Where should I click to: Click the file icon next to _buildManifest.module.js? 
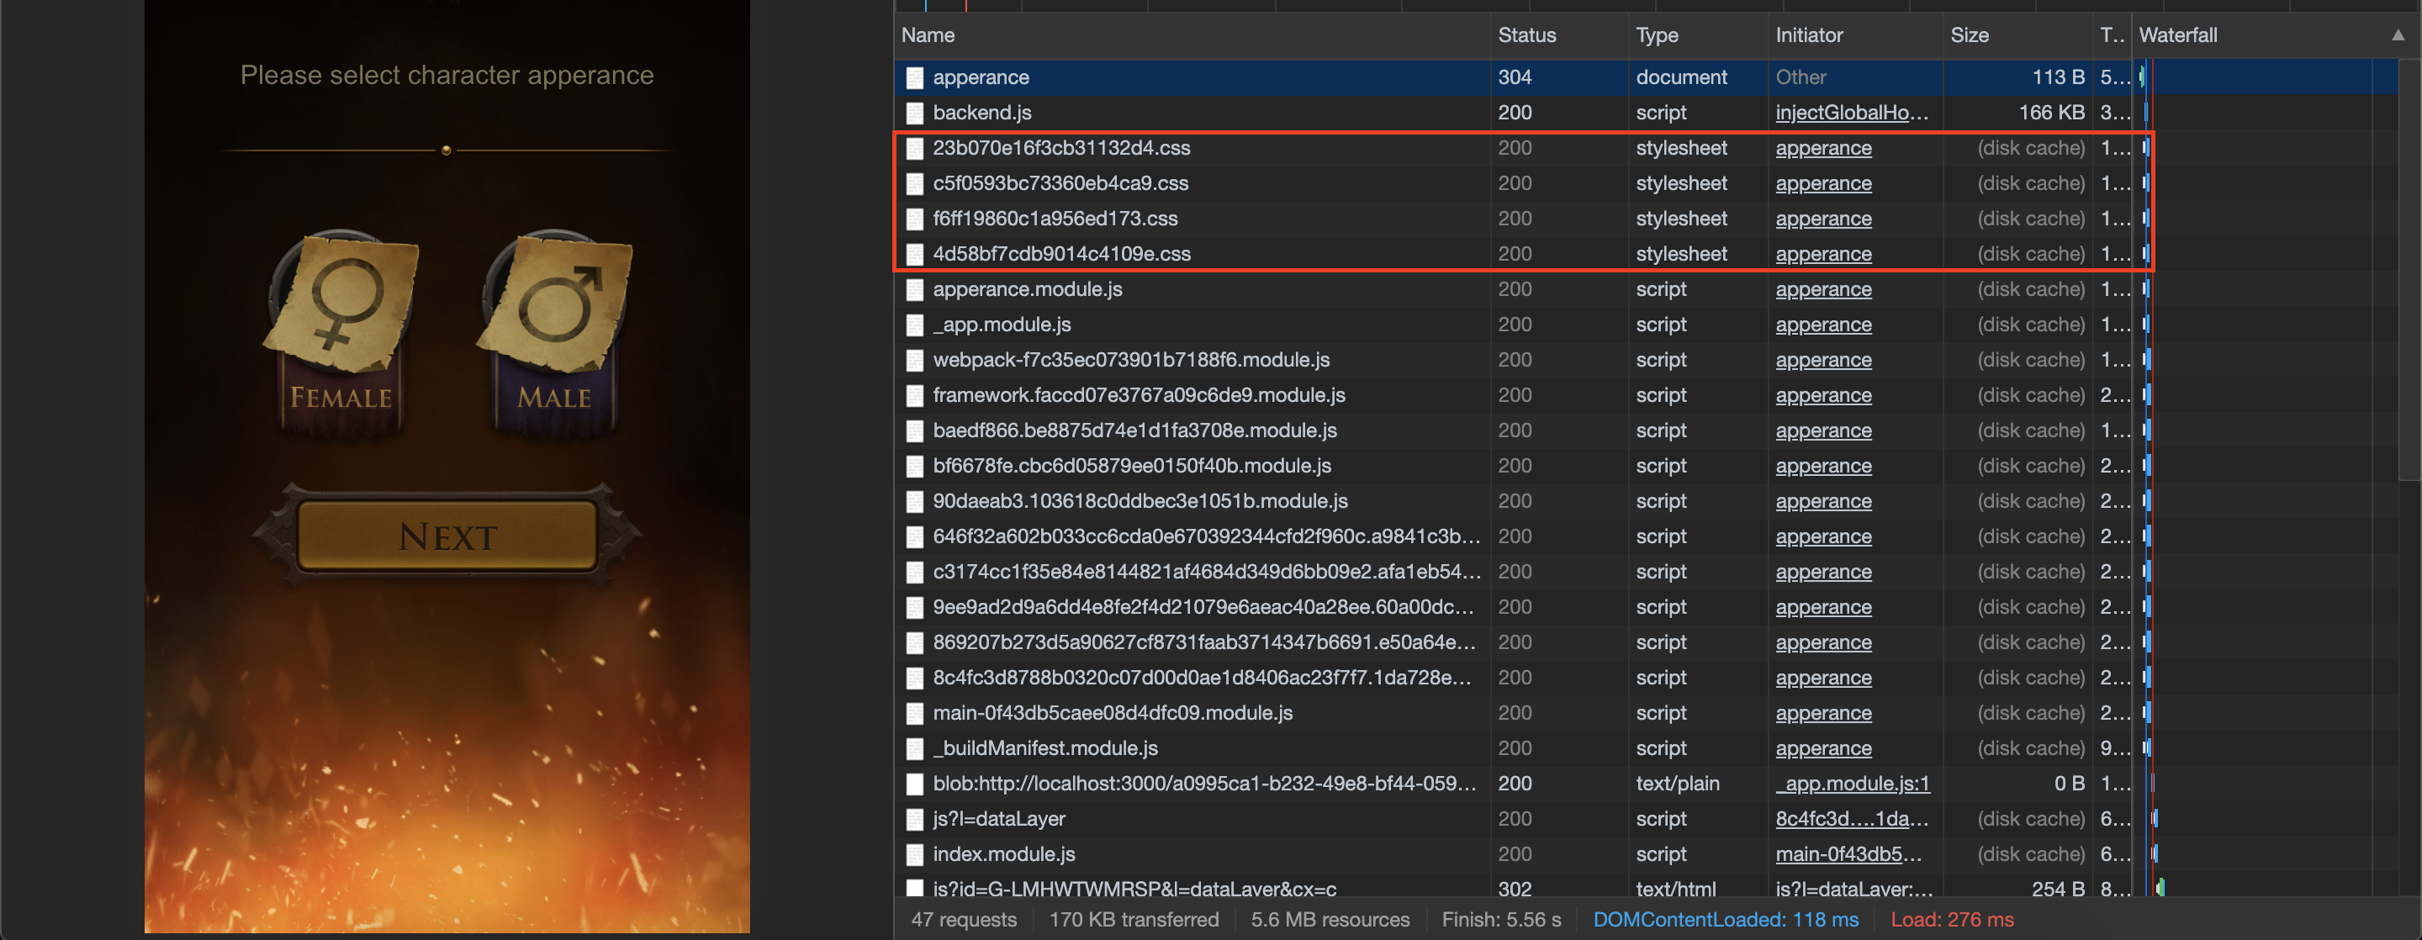click(914, 748)
